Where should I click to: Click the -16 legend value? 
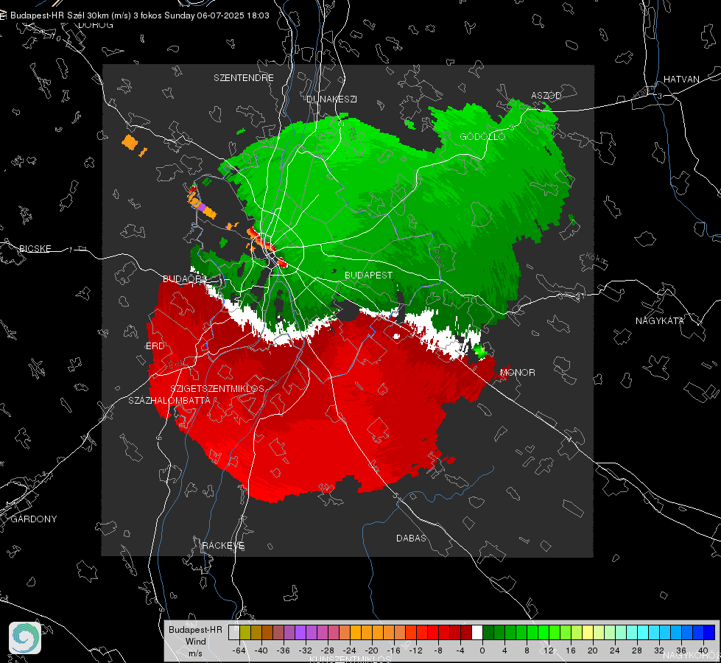point(393,650)
